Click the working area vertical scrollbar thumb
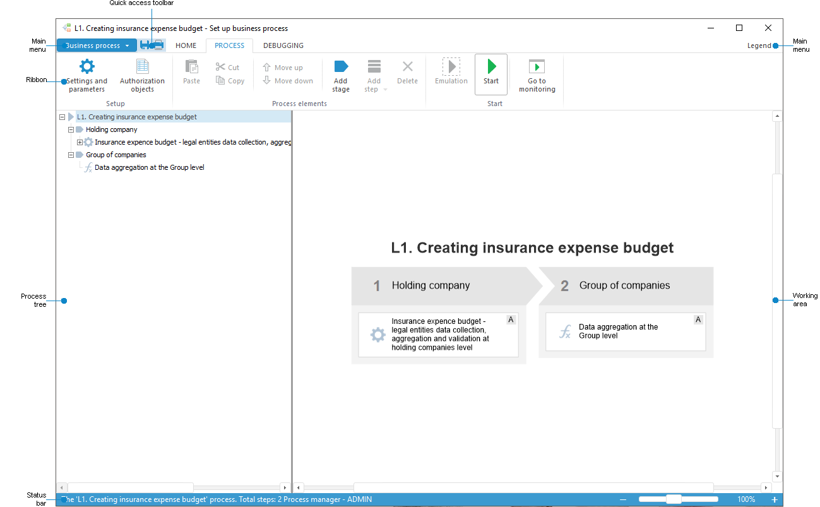820x507 pixels. click(778, 301)
